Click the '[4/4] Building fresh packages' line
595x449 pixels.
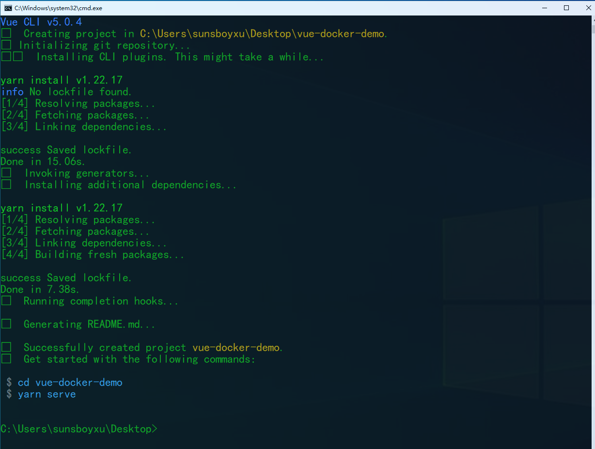[92, 254]
